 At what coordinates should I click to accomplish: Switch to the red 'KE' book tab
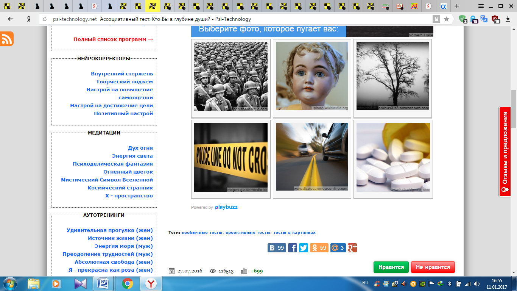400,6
